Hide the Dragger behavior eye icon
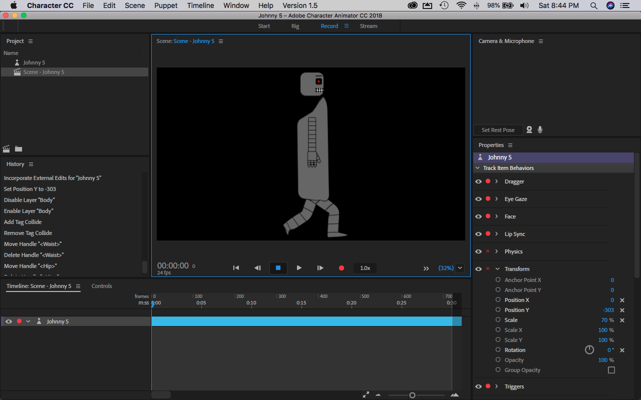Screen dimensions: 641x400 pos(478,181)
